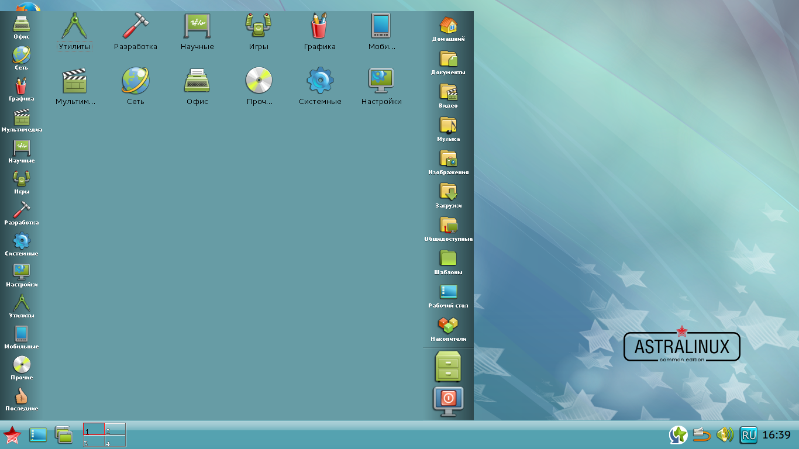
Task: Open the Загрузки folder in the right sidebar
Action: pyautogui.click(x=447, y=192)
